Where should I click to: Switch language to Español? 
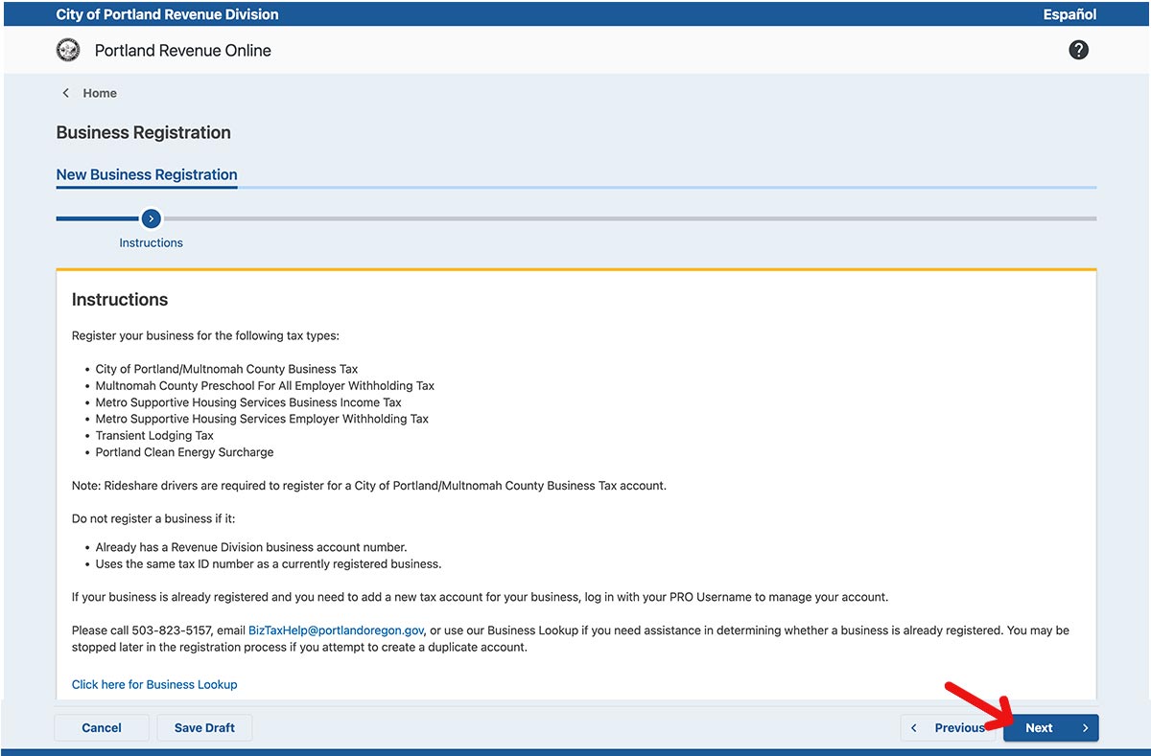point(1069,14)
